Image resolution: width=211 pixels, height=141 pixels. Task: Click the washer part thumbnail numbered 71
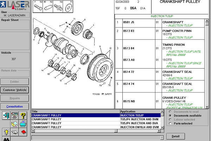click(x=68, y=7)
